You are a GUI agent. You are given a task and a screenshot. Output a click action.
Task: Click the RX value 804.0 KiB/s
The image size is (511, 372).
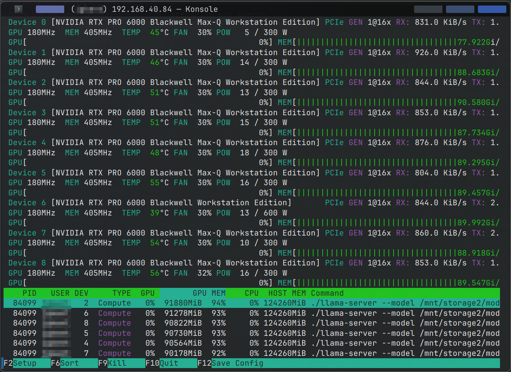441,173
